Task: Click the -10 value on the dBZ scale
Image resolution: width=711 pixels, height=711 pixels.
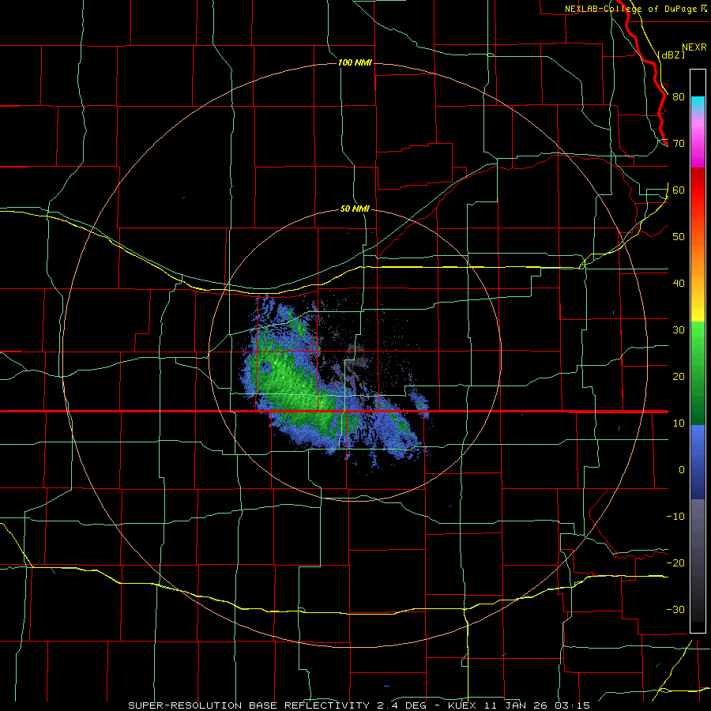Action: click(675, 517)
